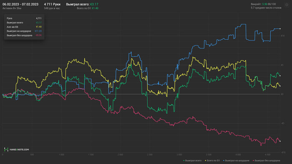Click '5.7 среднее число столов' text
The image size is (292, 164).
[266, 8]
